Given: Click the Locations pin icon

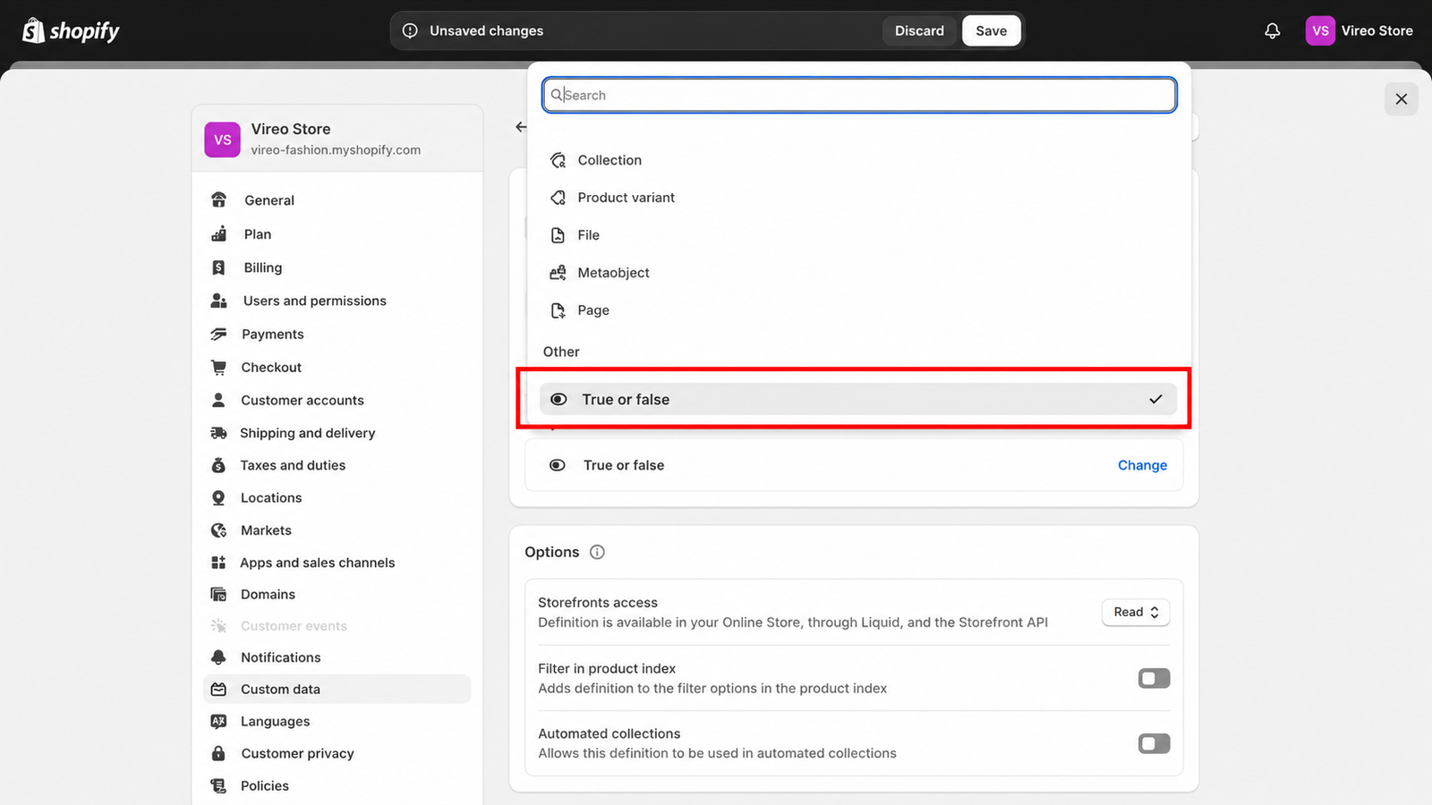Looking at the screenshot, I should [218, 497].
